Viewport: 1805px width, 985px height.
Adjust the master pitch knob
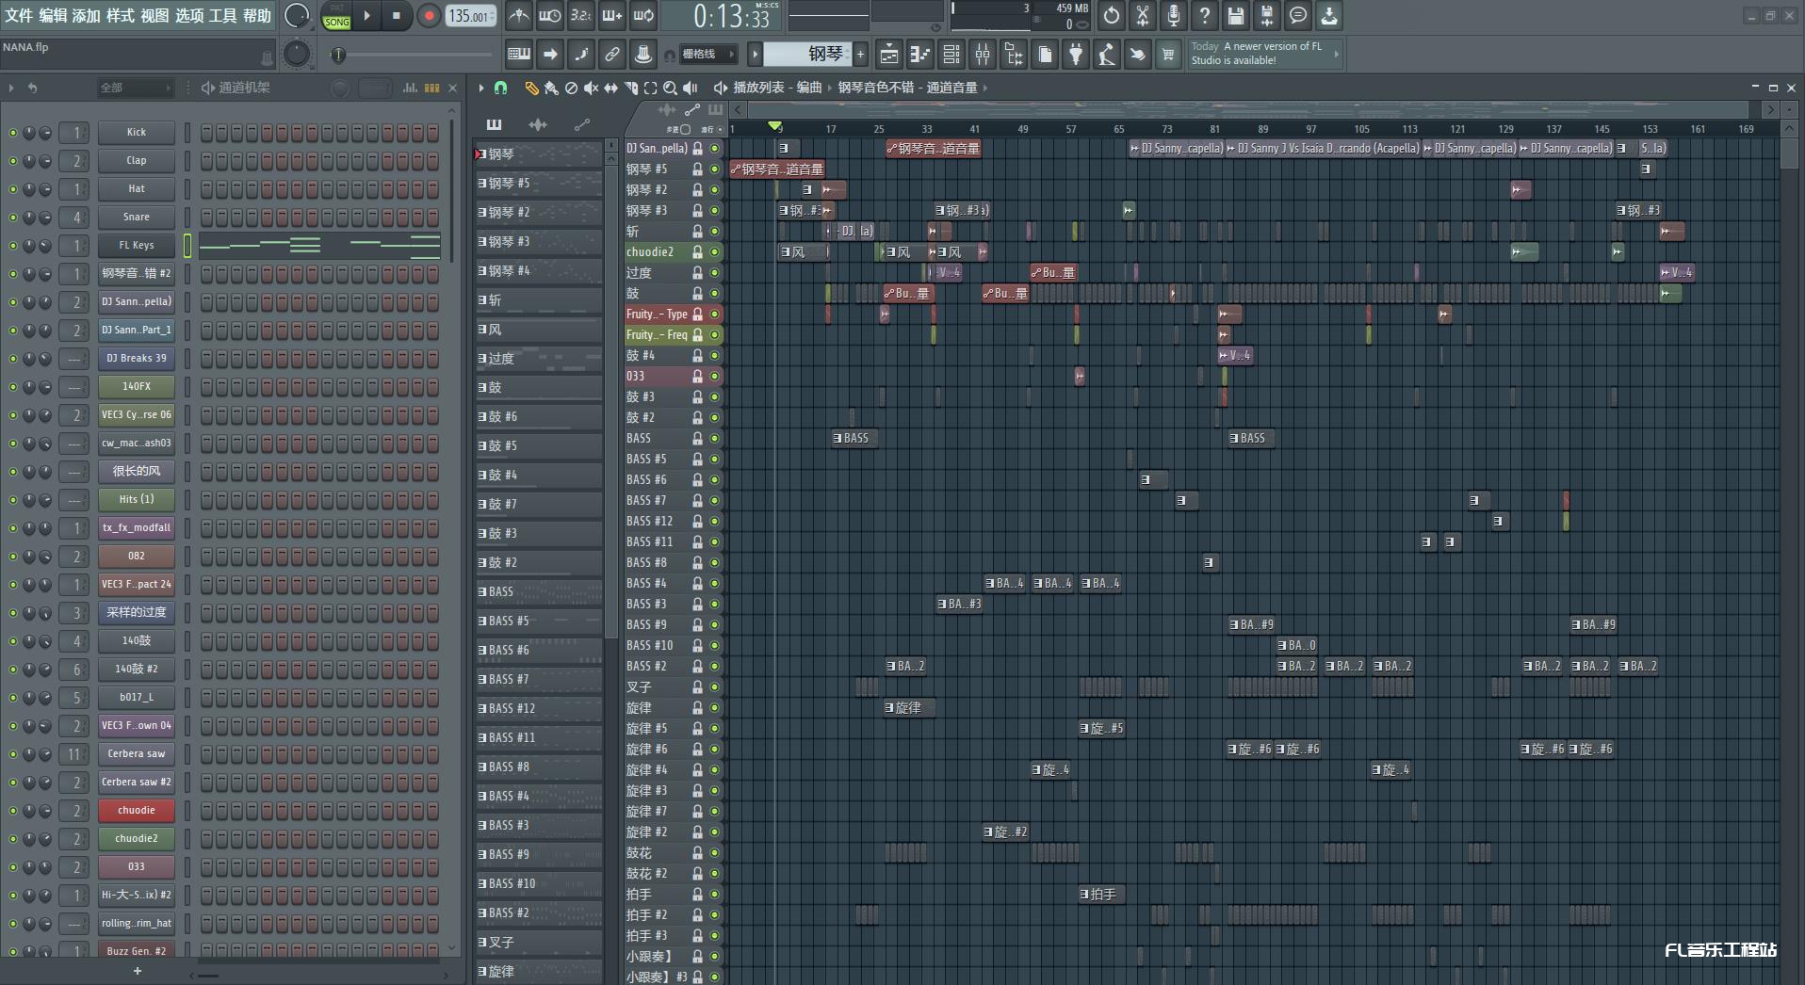pyautogui.click(x=297, y=55)
